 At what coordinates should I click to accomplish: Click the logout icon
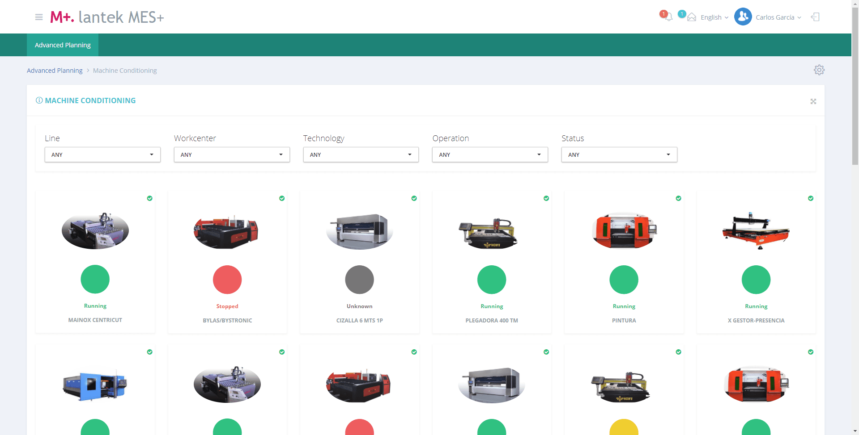coord(815,17)
